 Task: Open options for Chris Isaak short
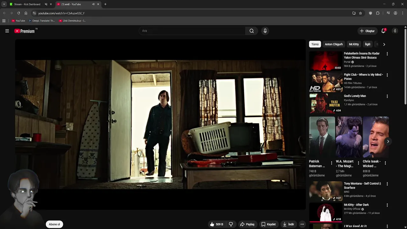pyautogui.click(x=385, y=163)
